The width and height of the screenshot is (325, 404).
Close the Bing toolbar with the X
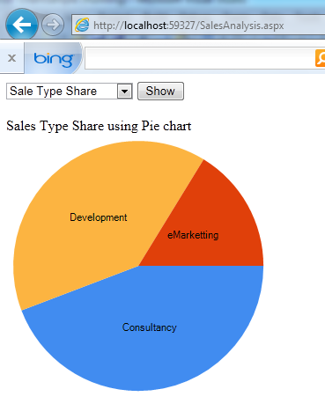[11, 58]
